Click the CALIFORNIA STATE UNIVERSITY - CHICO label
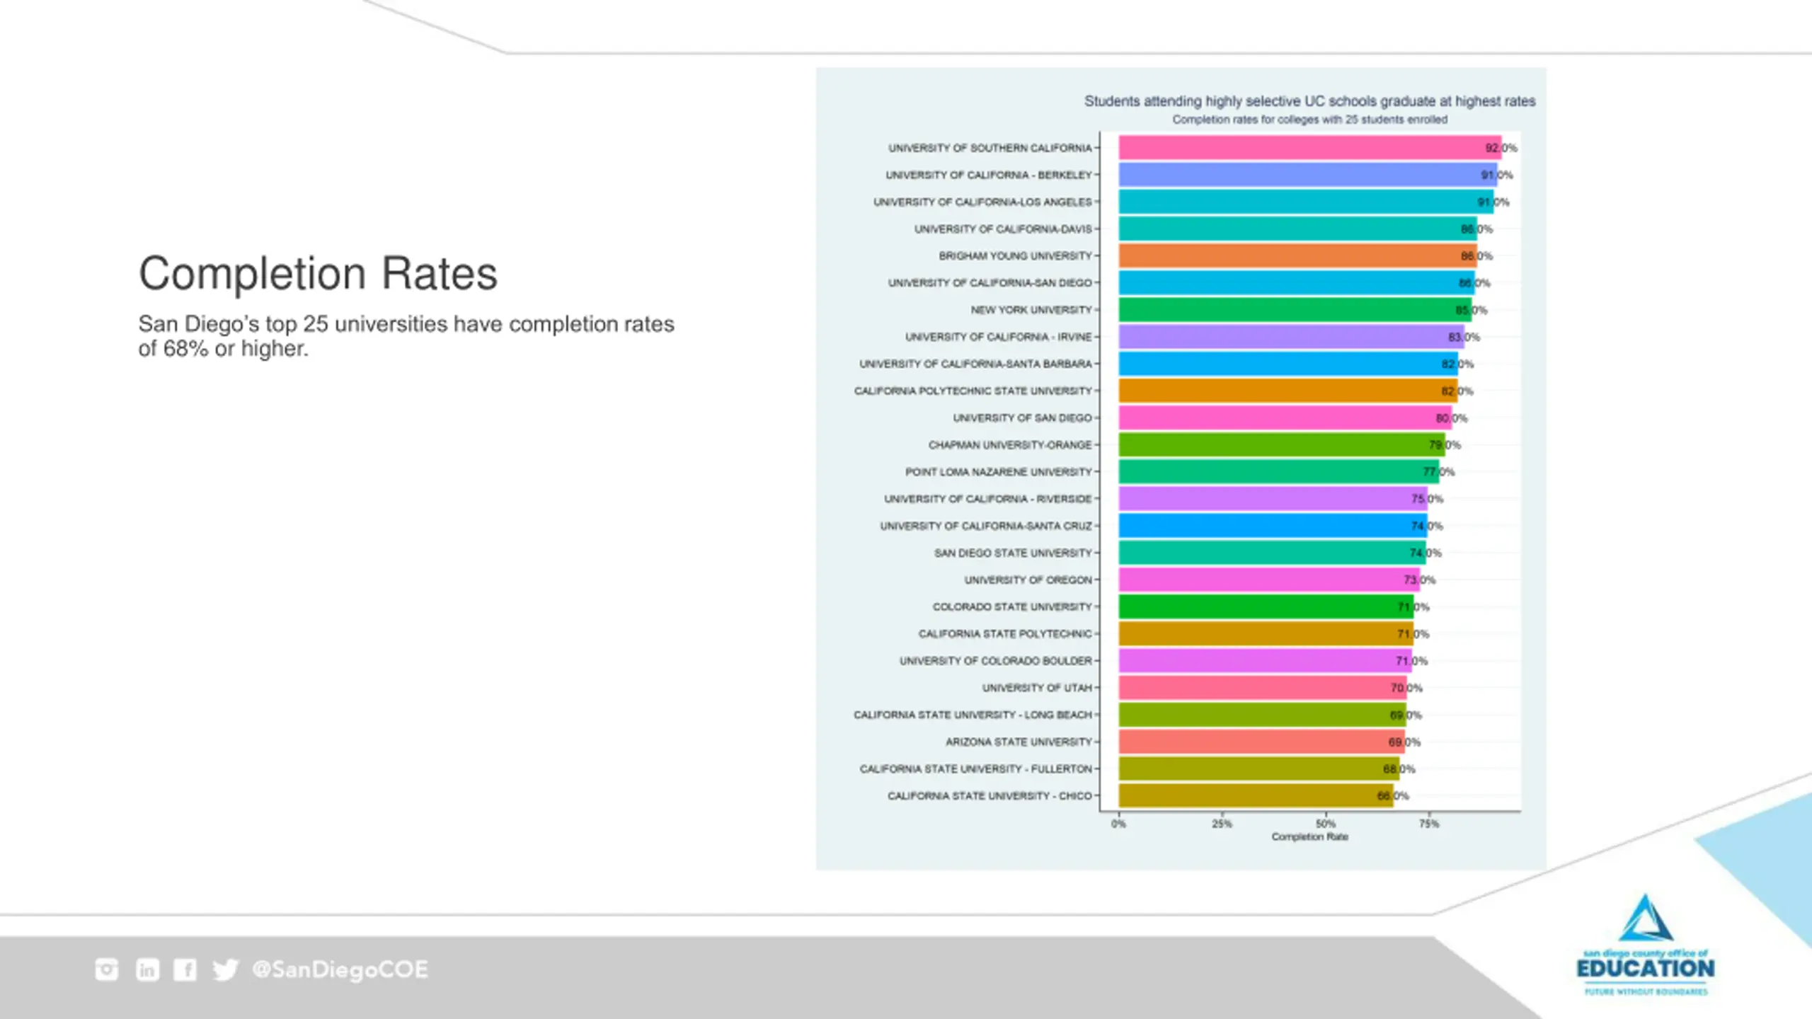1812x1019 pixels. pos(990,796)
